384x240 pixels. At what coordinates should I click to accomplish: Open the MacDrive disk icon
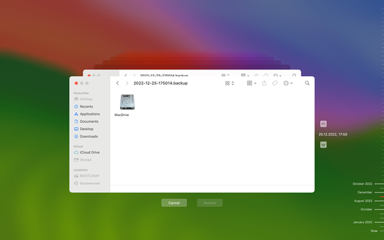pyautogui.click(x=127, y=102)
